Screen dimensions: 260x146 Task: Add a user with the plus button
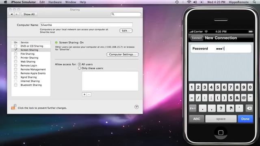point(84,94)
